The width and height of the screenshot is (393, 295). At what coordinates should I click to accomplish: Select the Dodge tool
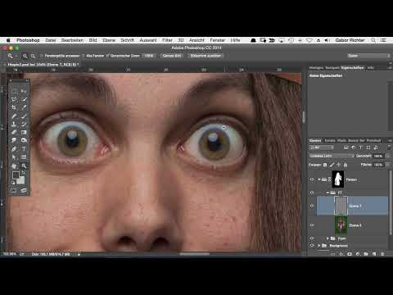(x=24, y=140)
